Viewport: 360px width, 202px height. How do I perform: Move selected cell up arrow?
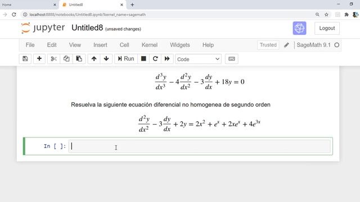click(x=94, y=59)
